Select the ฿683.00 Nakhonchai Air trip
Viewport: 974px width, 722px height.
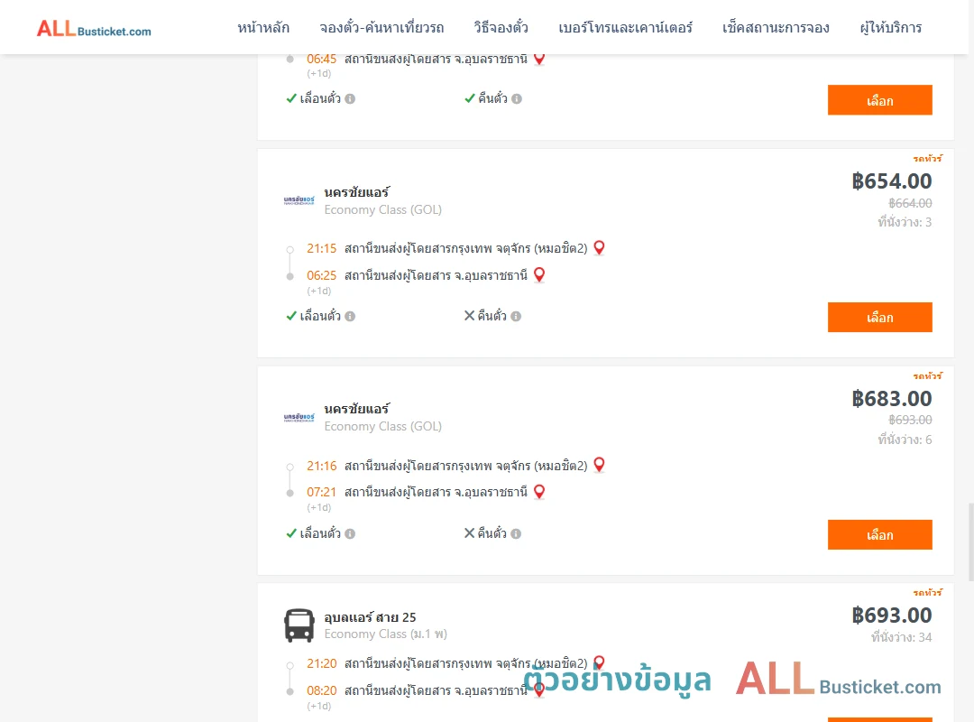[879, 535]
